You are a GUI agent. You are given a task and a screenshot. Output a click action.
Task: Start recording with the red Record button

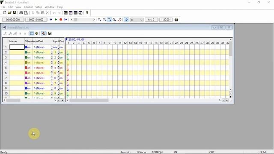pos(61,20)
